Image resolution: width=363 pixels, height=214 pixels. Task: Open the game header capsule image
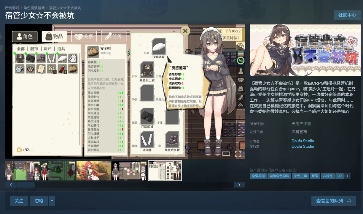305,50
